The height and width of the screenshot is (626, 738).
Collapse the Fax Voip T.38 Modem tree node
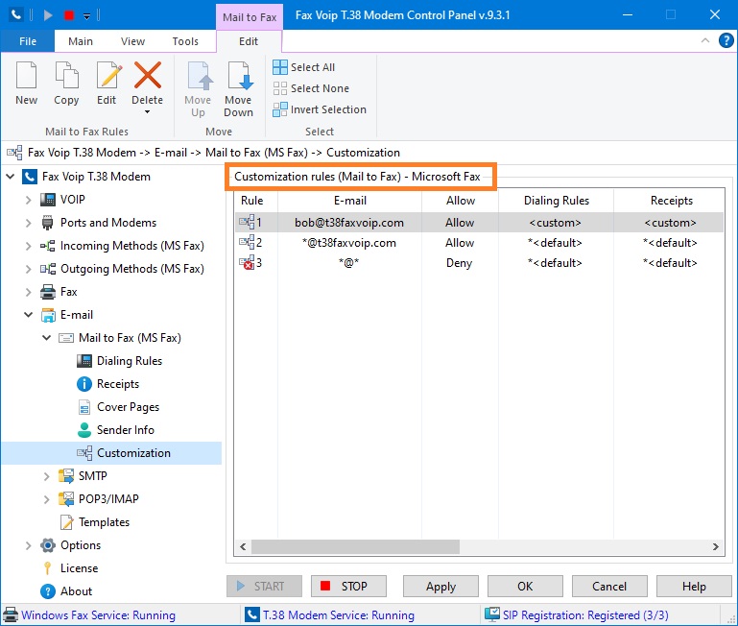(x=11, y=177)
